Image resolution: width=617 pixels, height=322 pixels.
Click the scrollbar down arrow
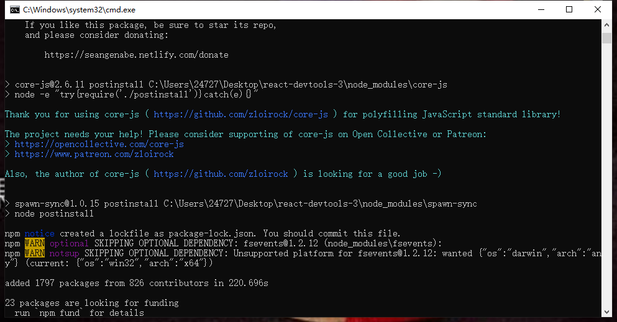606,312
